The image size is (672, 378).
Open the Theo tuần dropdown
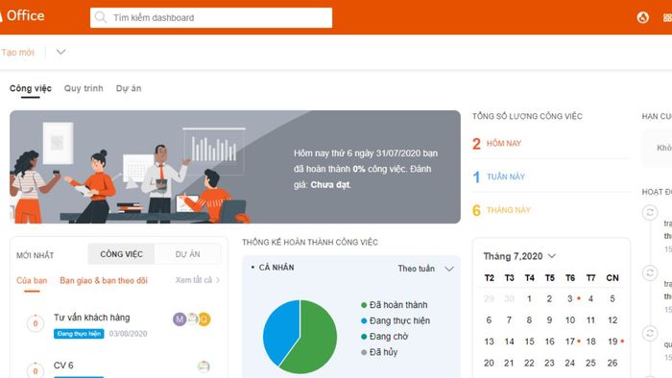pyautogui.click(x=425, y=269)
